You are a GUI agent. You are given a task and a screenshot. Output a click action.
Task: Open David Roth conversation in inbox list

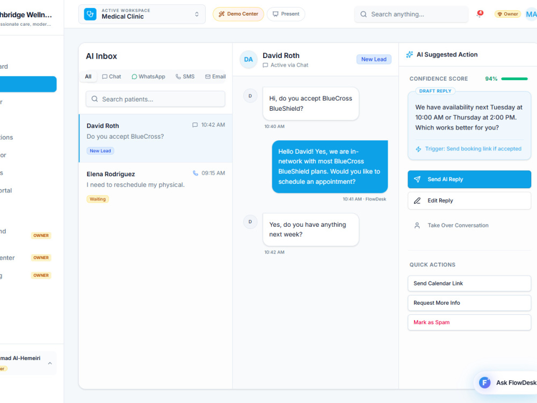tap(156, 138)
